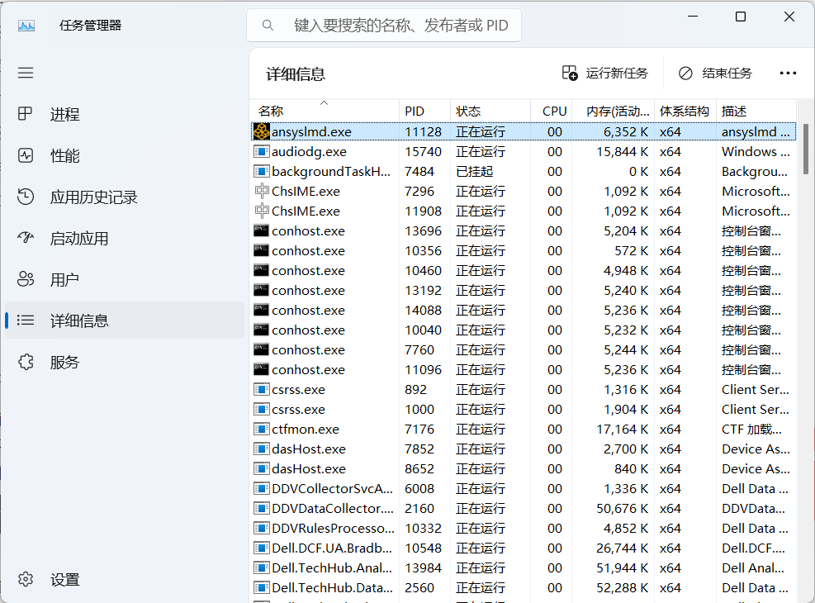Click the 结束任务 button
Image resolution: width=815 pixels, height=603 pixels.
tap(715, 74)
